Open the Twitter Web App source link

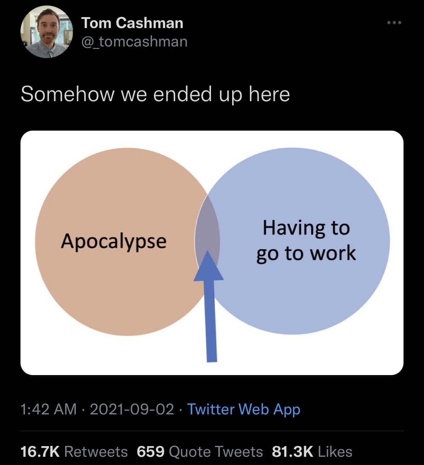point(244,409)
